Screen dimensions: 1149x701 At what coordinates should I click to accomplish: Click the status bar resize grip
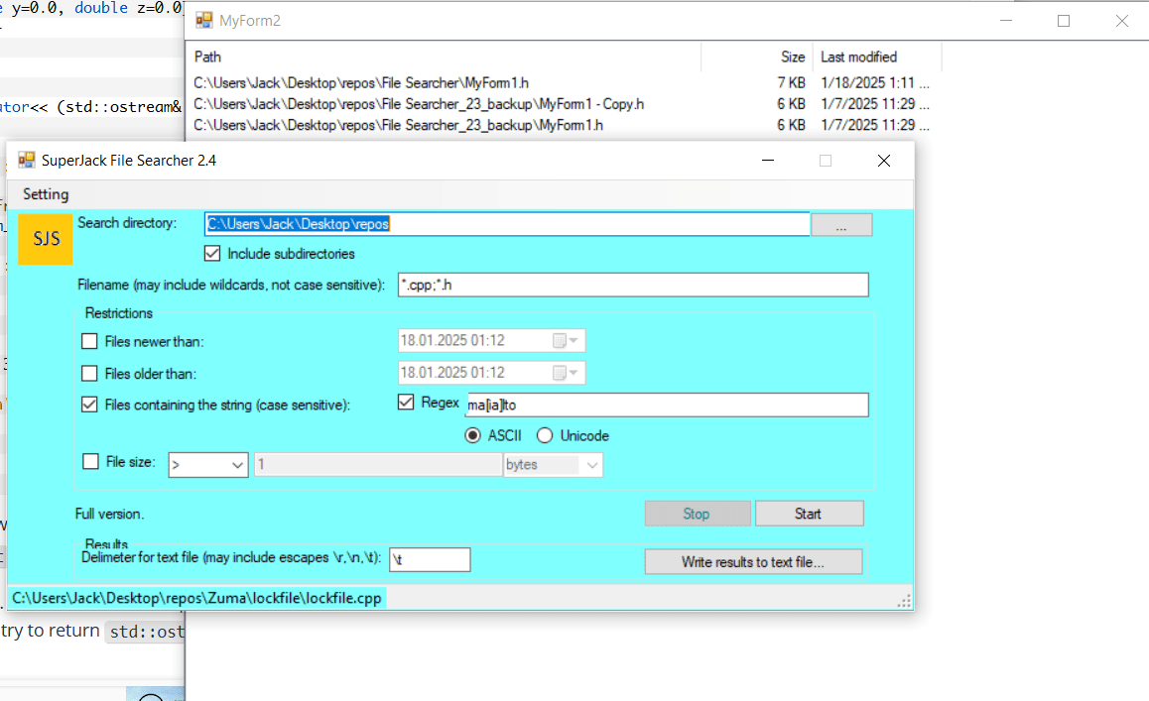pos(905,601)
